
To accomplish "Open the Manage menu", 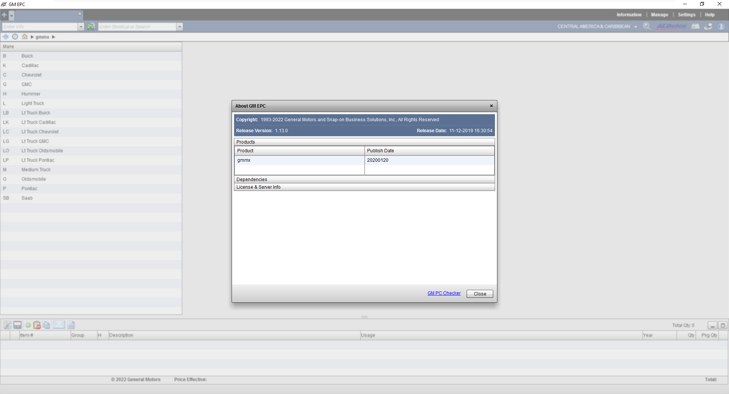I will 660,15.
